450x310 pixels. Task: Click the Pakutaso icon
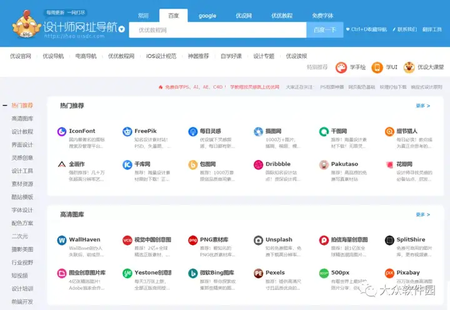pos(324,164)
